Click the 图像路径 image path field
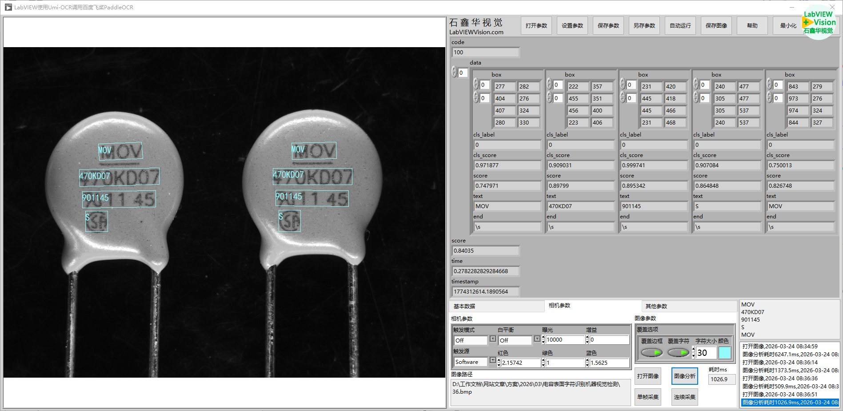This screenshot has height=411, width=843. click(540, 392)
